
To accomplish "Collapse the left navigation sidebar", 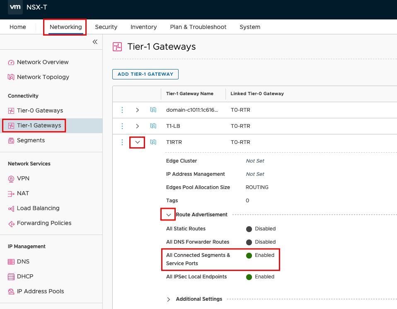I will click(x=95, y=42).
